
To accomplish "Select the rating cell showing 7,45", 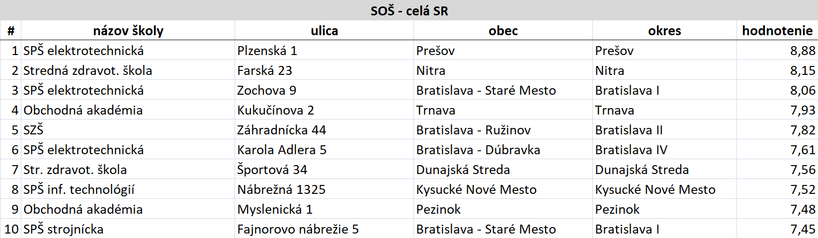I will click(x=777, y=229).
